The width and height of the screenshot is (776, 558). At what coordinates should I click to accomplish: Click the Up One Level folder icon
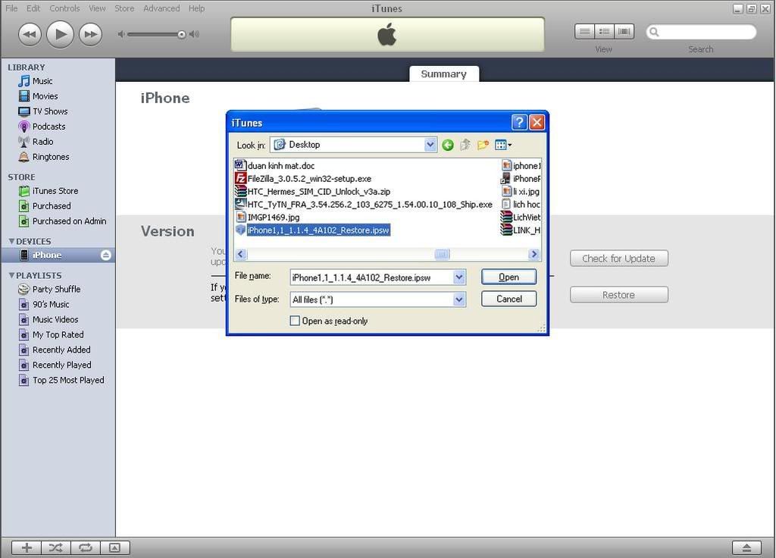click(465, 145)
